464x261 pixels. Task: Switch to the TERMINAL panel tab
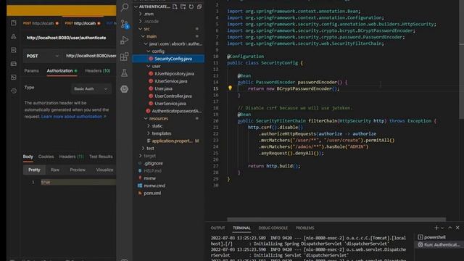pyautogui.click(x=241, y=228)
